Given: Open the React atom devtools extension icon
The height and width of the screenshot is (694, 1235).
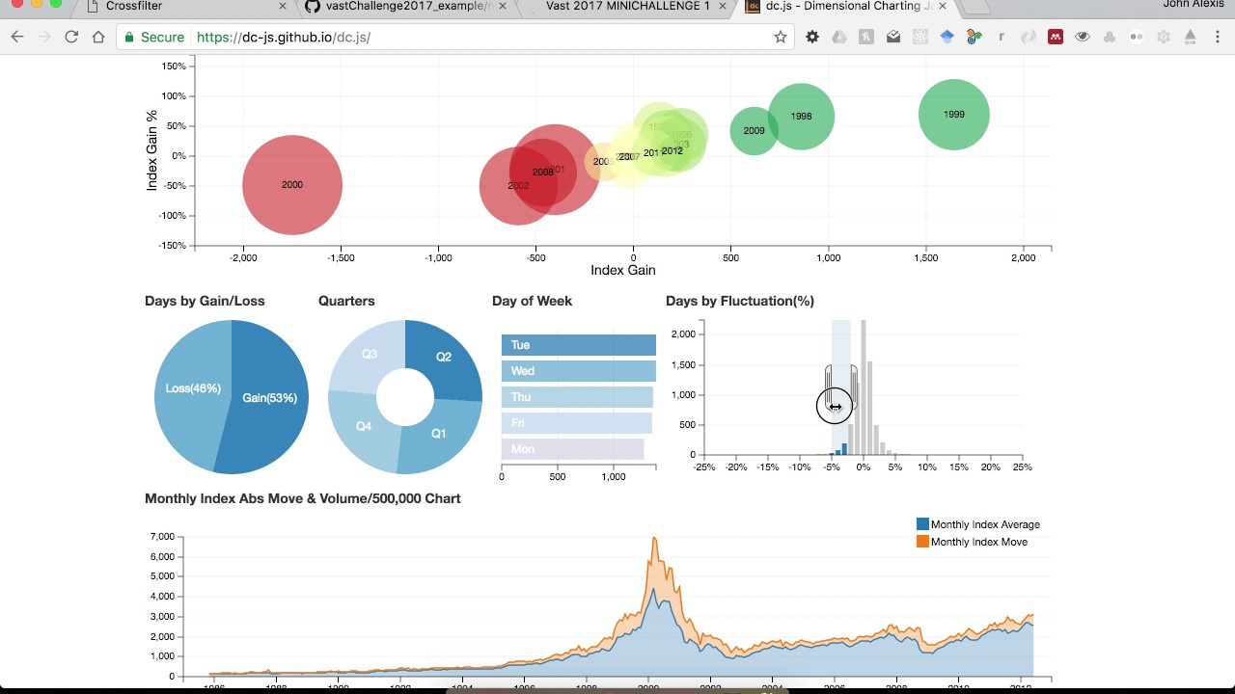Looking at the screenshot, I should click(920, 37).
